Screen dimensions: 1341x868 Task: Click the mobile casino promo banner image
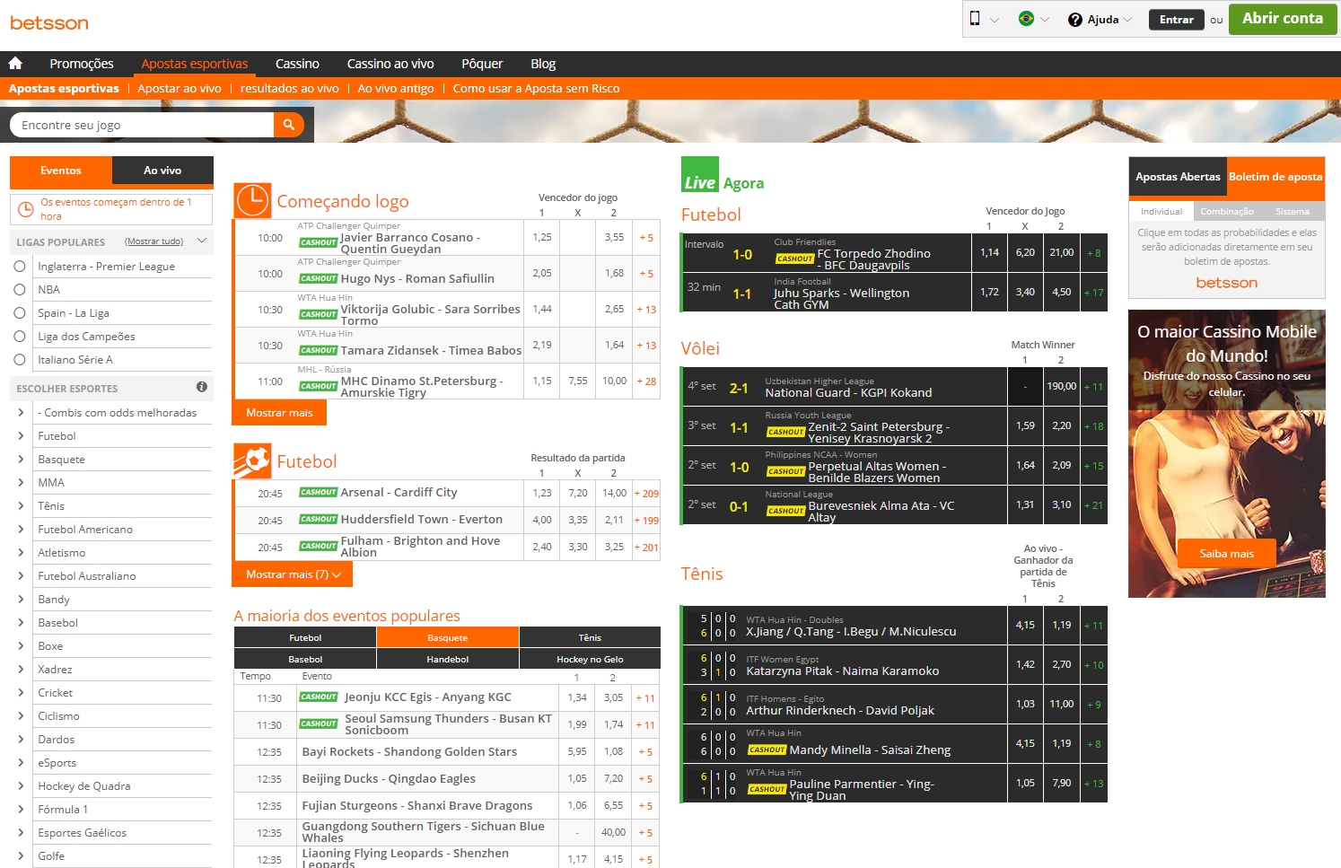(1226, 453)
